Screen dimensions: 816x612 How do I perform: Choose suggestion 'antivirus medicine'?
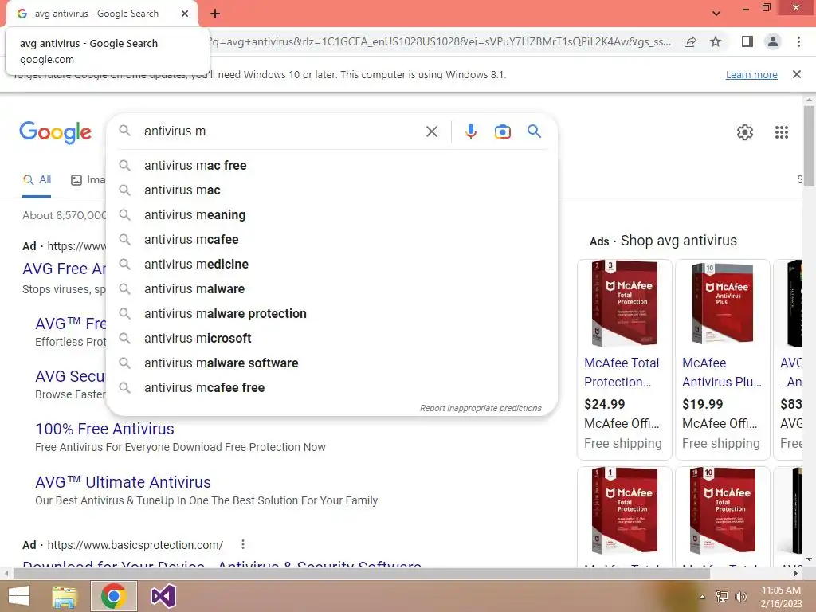[332, 265]
